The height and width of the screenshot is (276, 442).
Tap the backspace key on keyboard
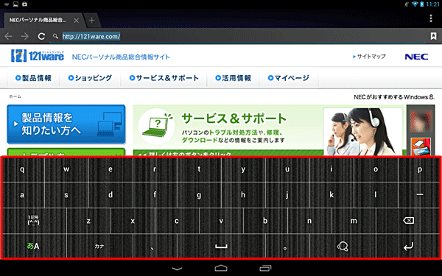408,221
